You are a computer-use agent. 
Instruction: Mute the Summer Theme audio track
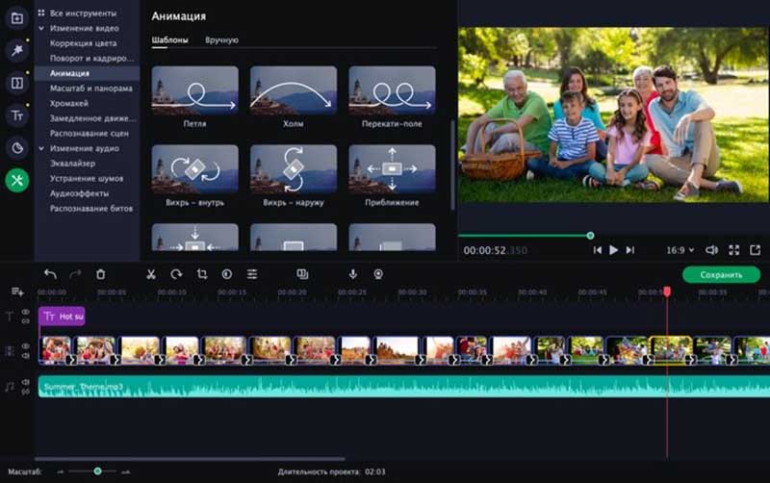[26, 383]
